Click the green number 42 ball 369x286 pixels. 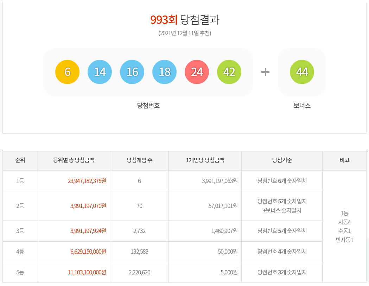[229, 72]
